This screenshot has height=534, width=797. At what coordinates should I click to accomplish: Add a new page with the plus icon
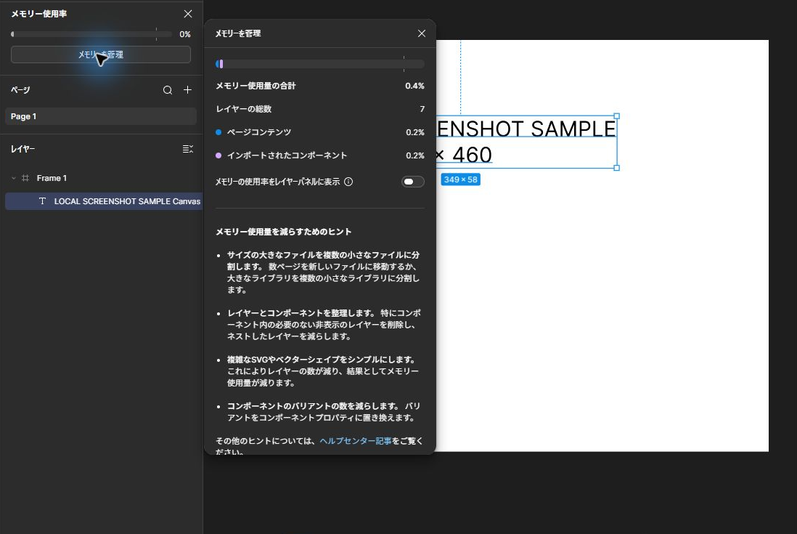(x=187, y=89)
